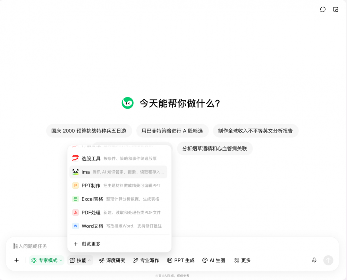The image size is (347, 280).
Task: Click the 更多 grid icon
Action: 237,260
